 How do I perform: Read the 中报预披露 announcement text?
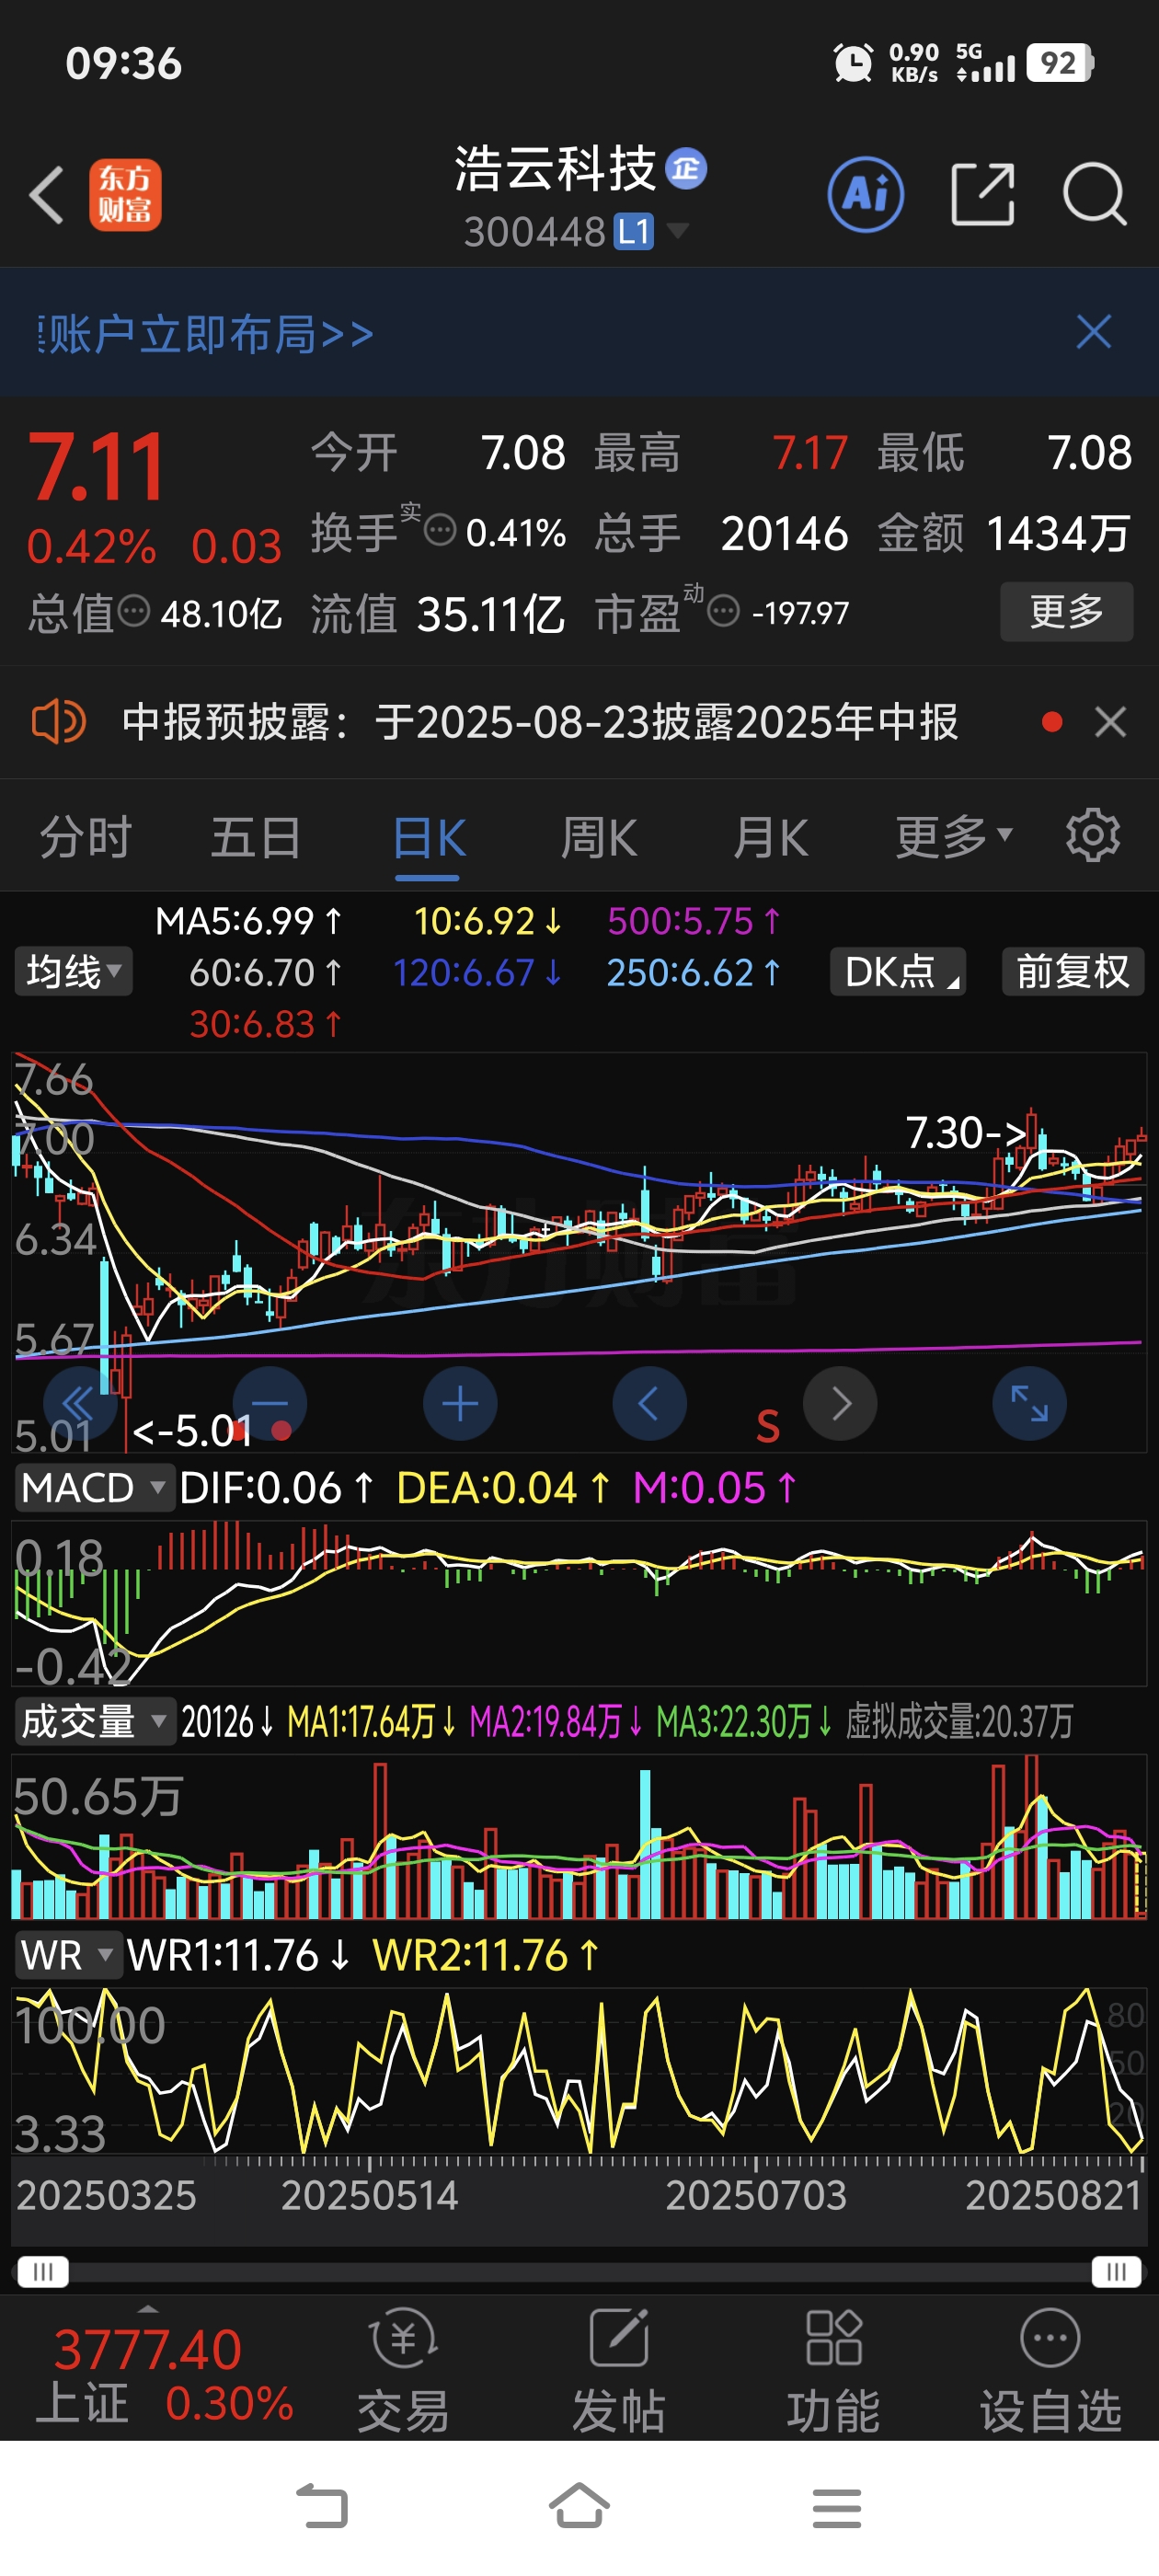click(540, 721)
